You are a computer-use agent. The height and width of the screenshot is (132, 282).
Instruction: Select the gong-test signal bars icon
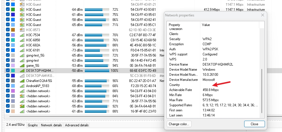[x=22, y=60]
